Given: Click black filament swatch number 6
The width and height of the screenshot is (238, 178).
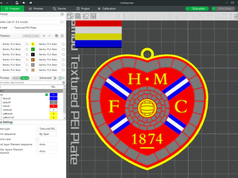Looking at the screenshot, I should click(33, 54).
